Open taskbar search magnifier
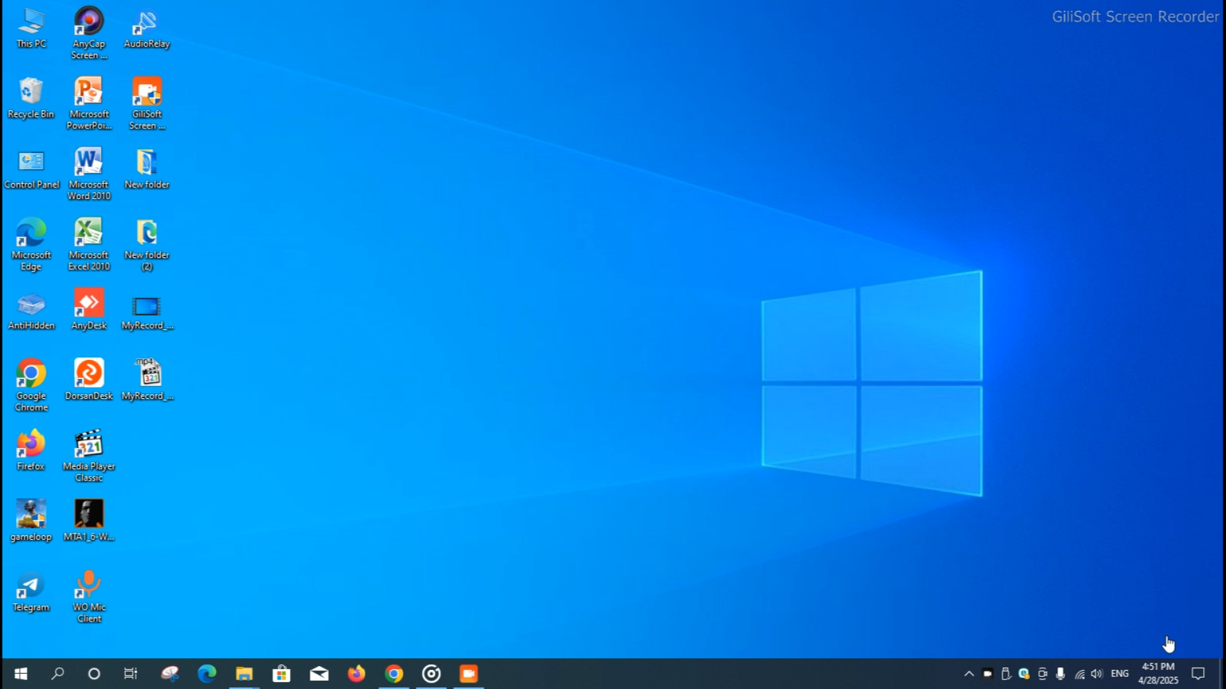Screen dimensions: 1226x689 57,674
